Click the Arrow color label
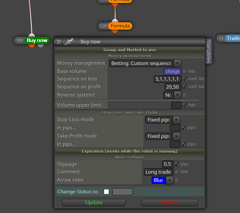Viewport: 240px width, 213px height. pos(71,180)
